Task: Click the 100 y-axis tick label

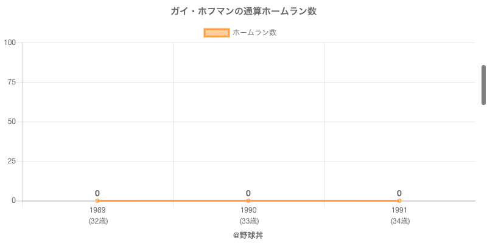Action: click(x=10, y=43)
